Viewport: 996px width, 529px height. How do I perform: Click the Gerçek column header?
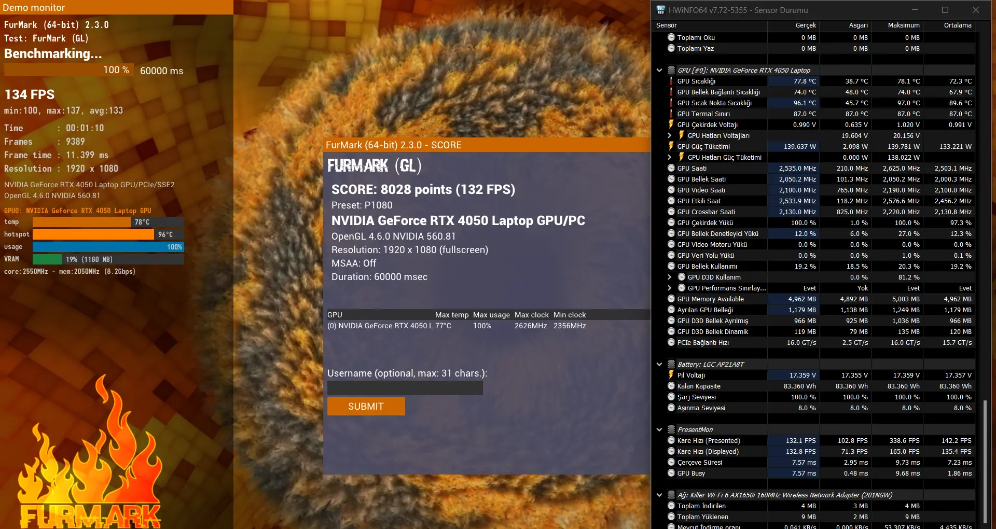tap(794, 25)
